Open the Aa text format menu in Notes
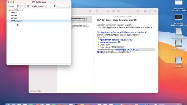 coord(108,11)
